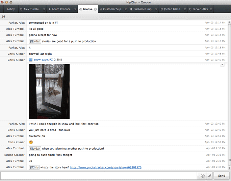Image resolution: width=231 pixels, height=181 pixels.
Task: Click message about snuggling in snow
Action: [63, 124]
